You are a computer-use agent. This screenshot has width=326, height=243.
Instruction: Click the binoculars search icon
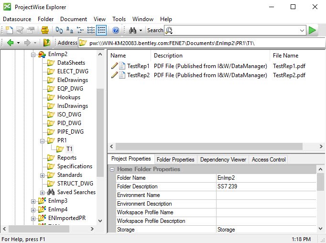(x=132, y=30)
